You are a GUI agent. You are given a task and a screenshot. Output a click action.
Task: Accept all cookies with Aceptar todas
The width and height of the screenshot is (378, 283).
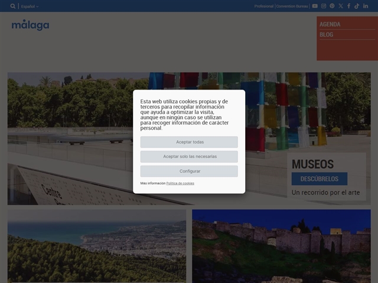click(x=189, y=142)
